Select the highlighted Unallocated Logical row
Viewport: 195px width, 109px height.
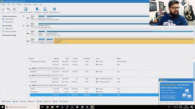point(94,95)
